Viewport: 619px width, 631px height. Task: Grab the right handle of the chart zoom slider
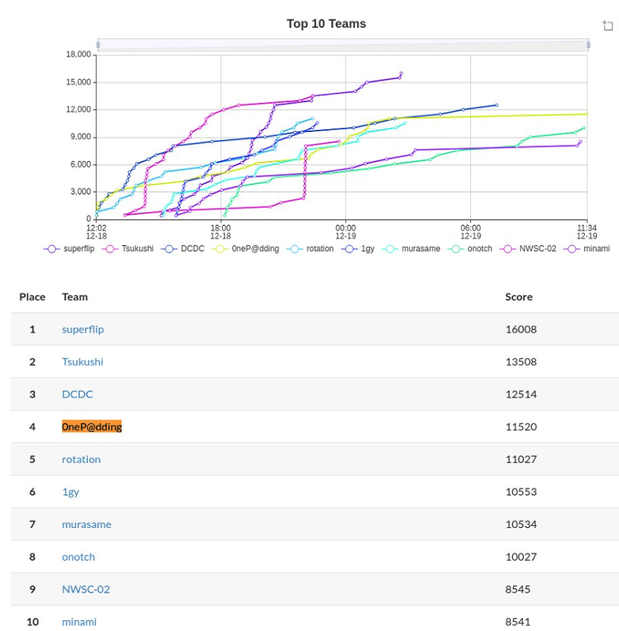pyautogui.click(x=589, y=45)
